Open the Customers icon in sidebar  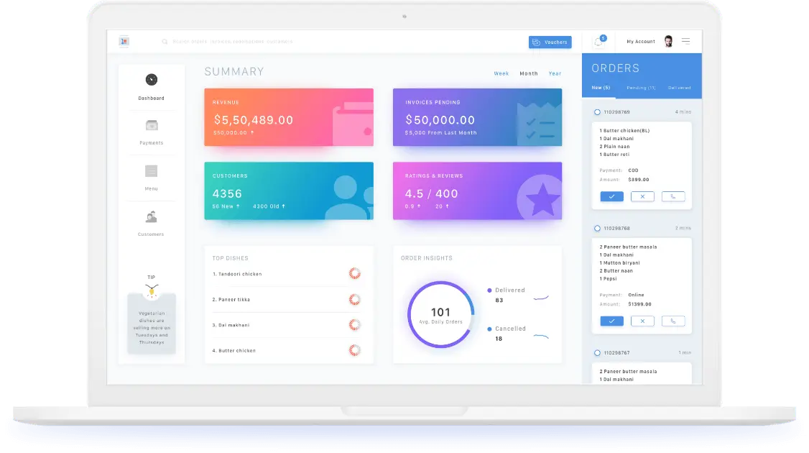pos(151,216)
